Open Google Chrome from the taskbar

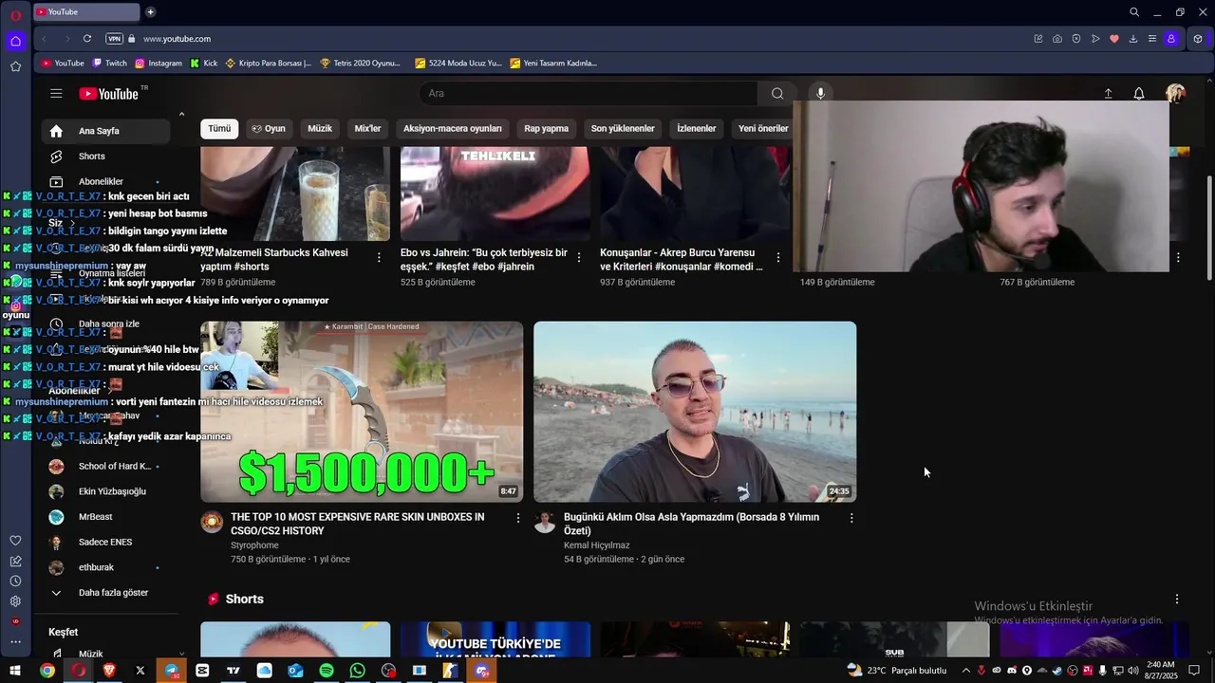pos(47,671)
